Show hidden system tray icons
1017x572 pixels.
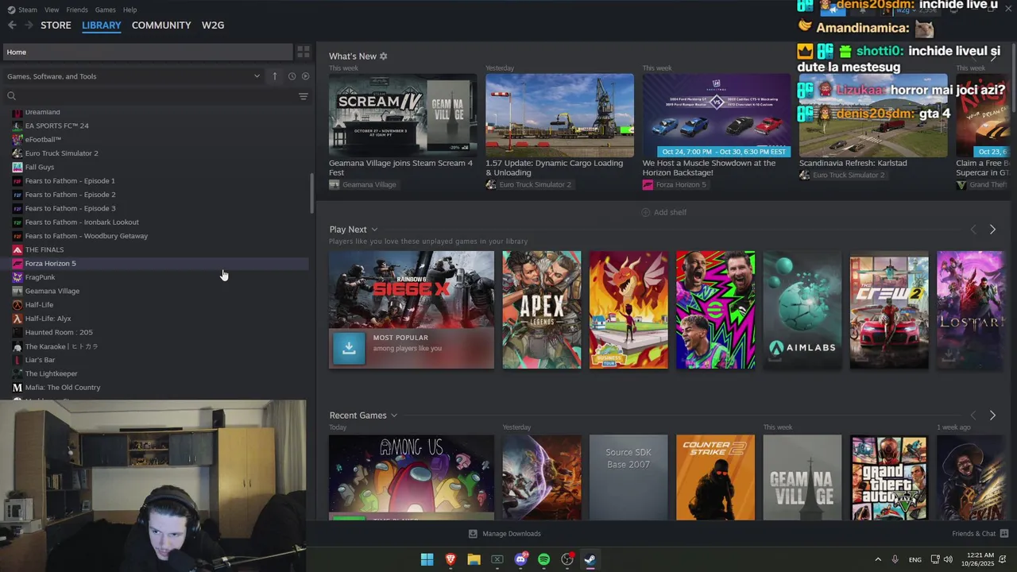click(878, 559)
